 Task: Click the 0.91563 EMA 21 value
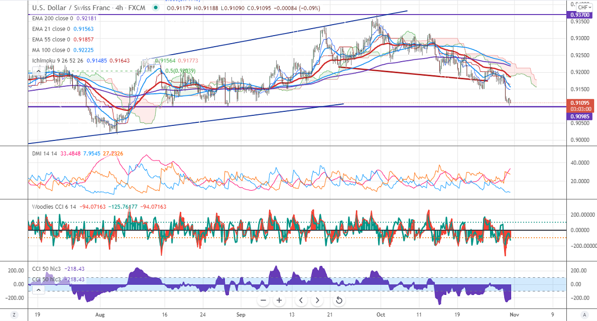pos(83,29)
